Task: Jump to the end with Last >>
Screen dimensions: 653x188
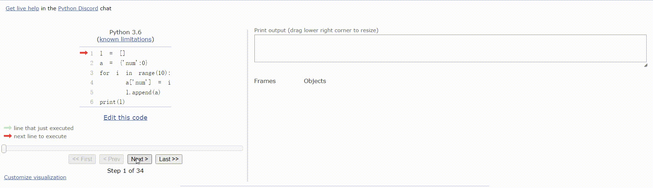Action: point(169,159)
